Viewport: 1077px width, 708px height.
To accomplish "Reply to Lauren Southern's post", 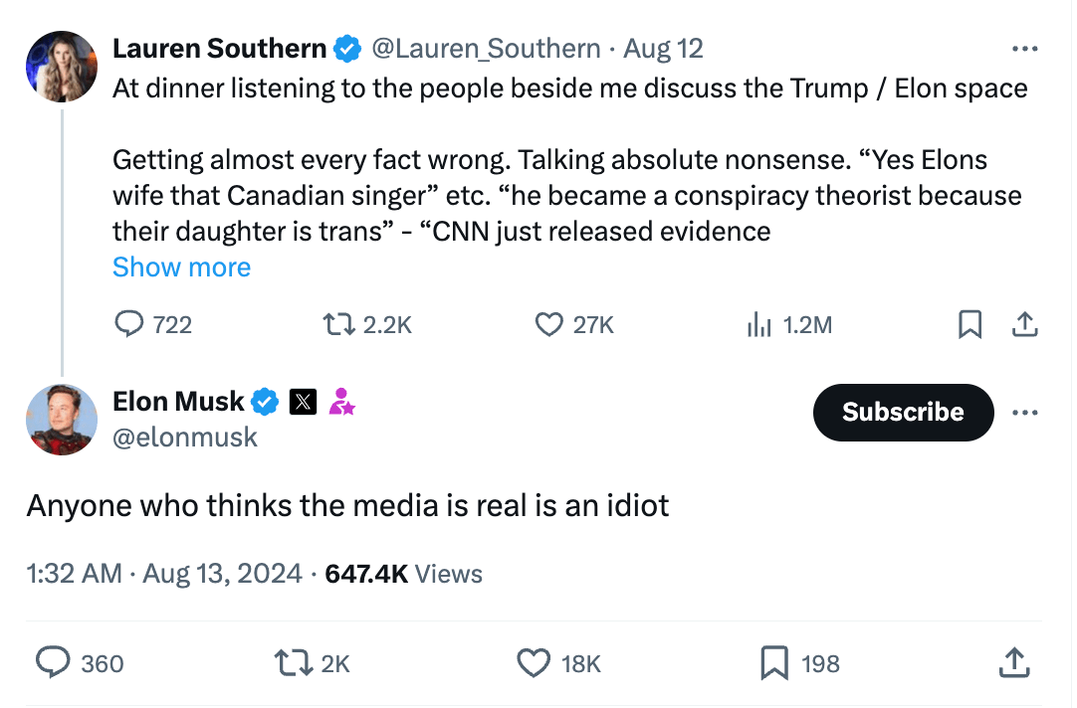I will 131,324.
